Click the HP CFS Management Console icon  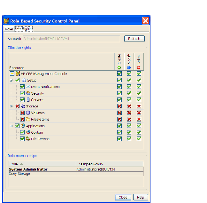pos(18,74)
